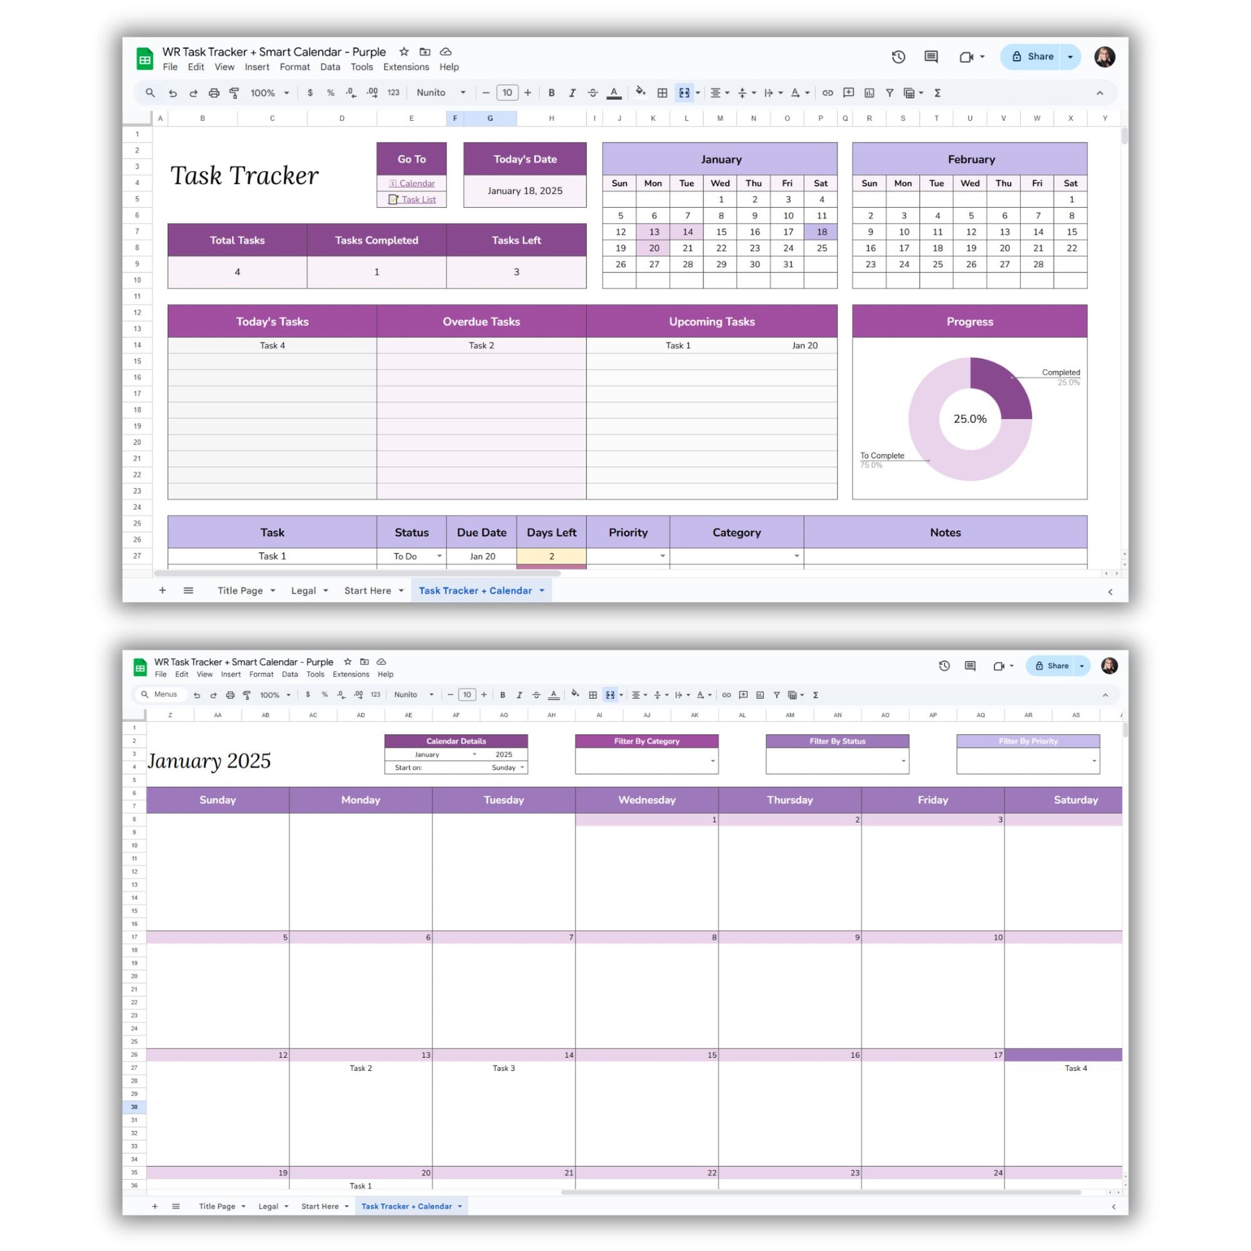
Task: Open Filter By Status dropdown
Action: [903, 761]
